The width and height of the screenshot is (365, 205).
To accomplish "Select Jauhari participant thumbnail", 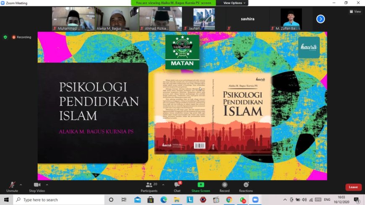I will point(204,19).
